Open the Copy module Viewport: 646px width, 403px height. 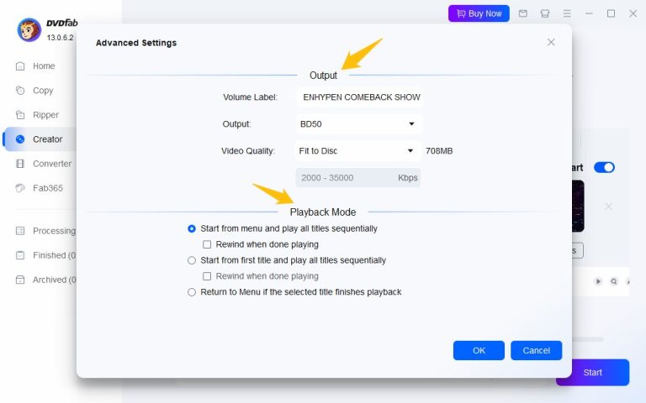tap(43, 91)
